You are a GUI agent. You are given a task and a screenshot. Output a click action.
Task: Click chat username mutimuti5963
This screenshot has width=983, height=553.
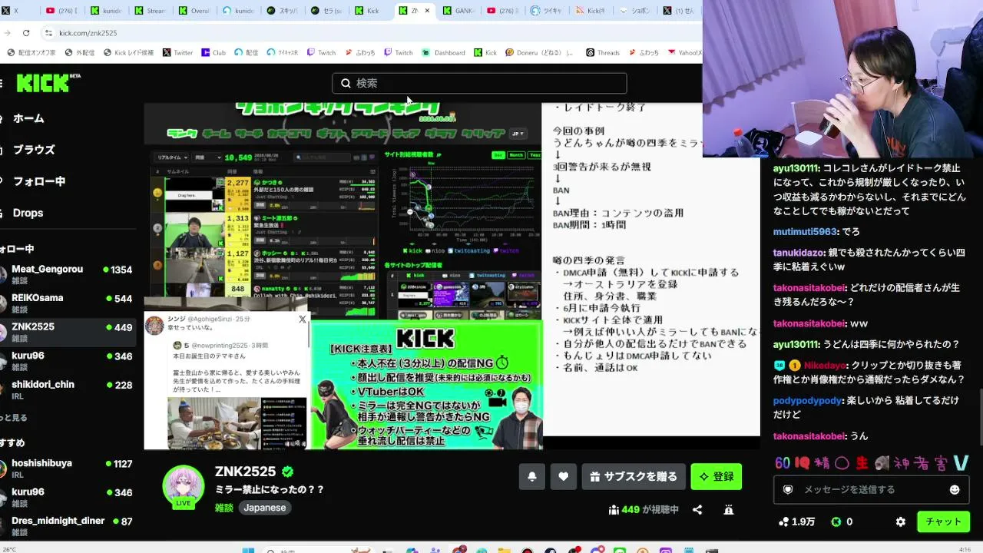point(805,231)
